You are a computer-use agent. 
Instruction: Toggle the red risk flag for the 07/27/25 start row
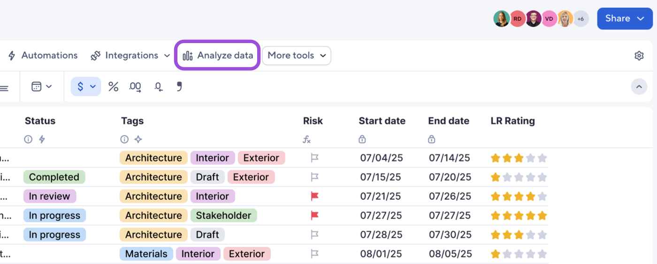point(315,215)
